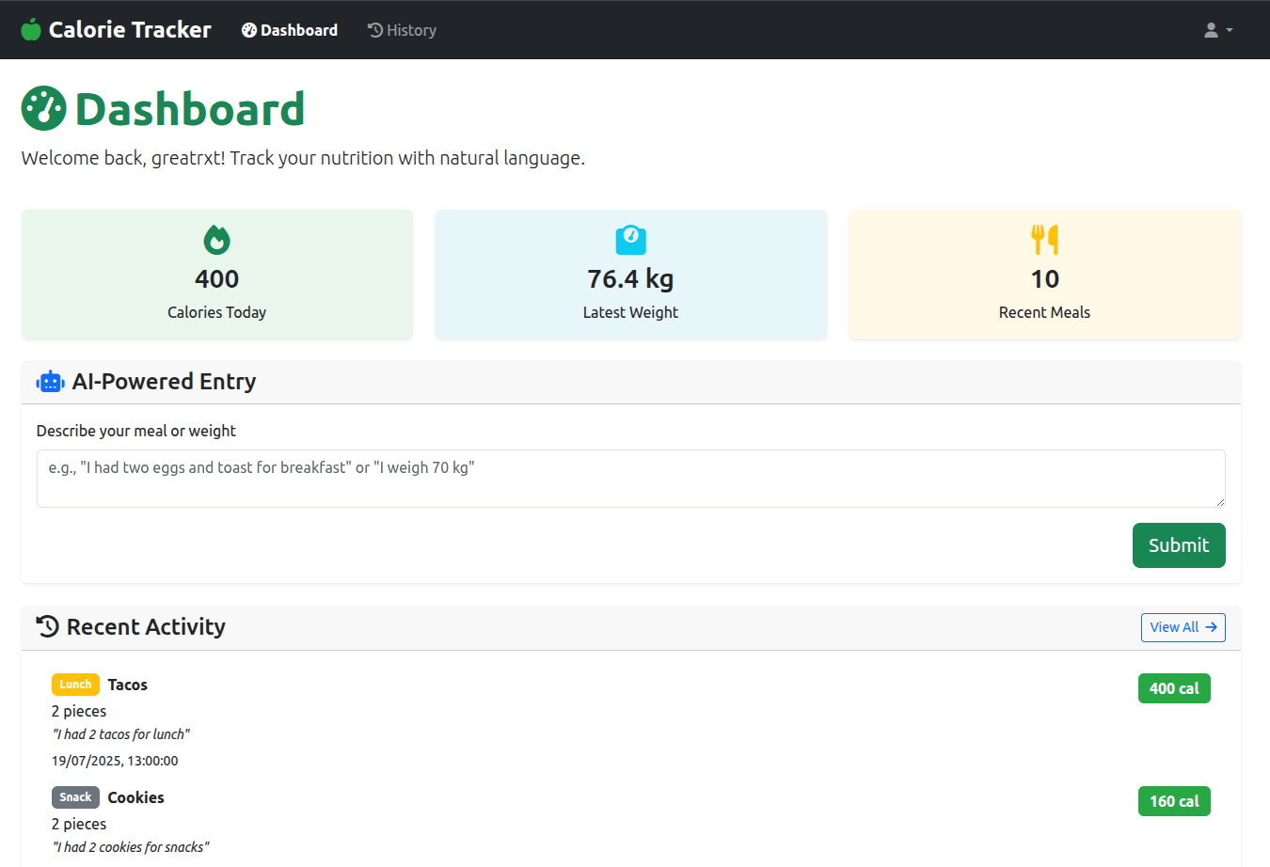Image resolution: width=1270 pixels, height=867 pixels.
Task: Click the history clock icon beside Recent Activity
Action: [46, 625]
